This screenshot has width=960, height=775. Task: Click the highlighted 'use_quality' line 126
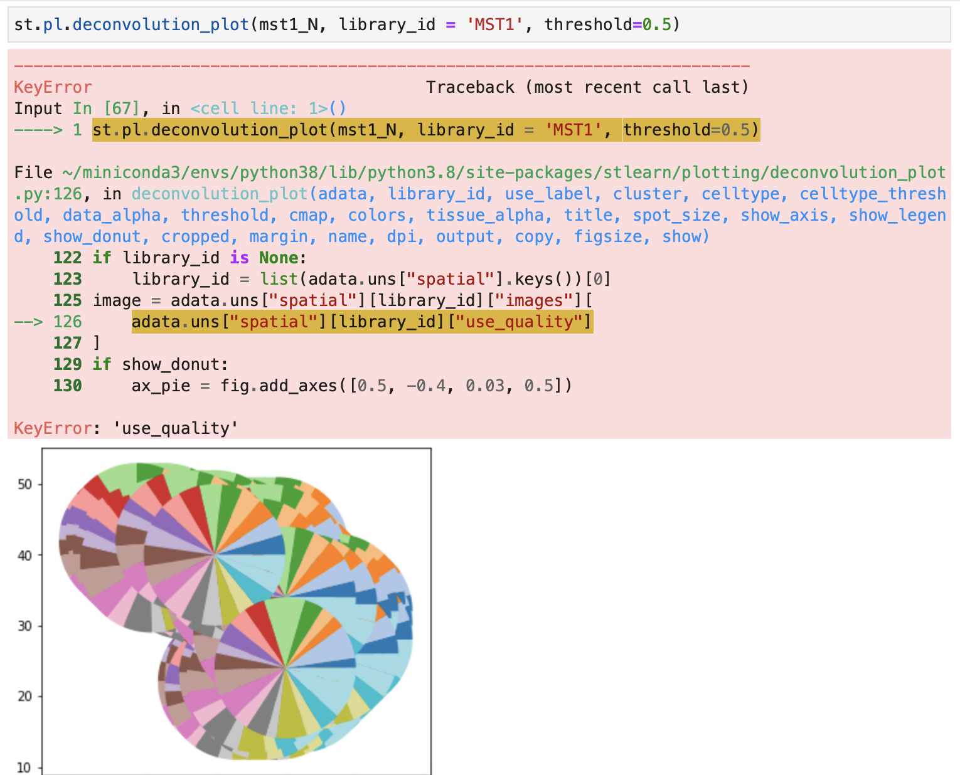pyautogui.click(x=361, y=322)
